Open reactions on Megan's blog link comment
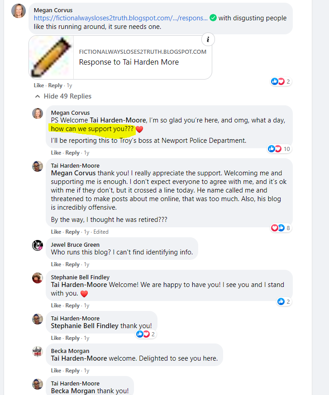Screen dimensions: 329x395 (281, 82)
